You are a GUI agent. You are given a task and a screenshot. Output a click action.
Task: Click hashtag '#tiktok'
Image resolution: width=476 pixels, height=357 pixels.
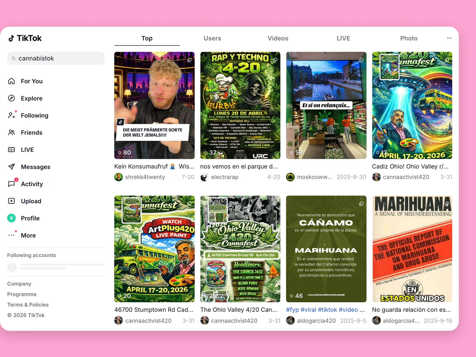327,310
